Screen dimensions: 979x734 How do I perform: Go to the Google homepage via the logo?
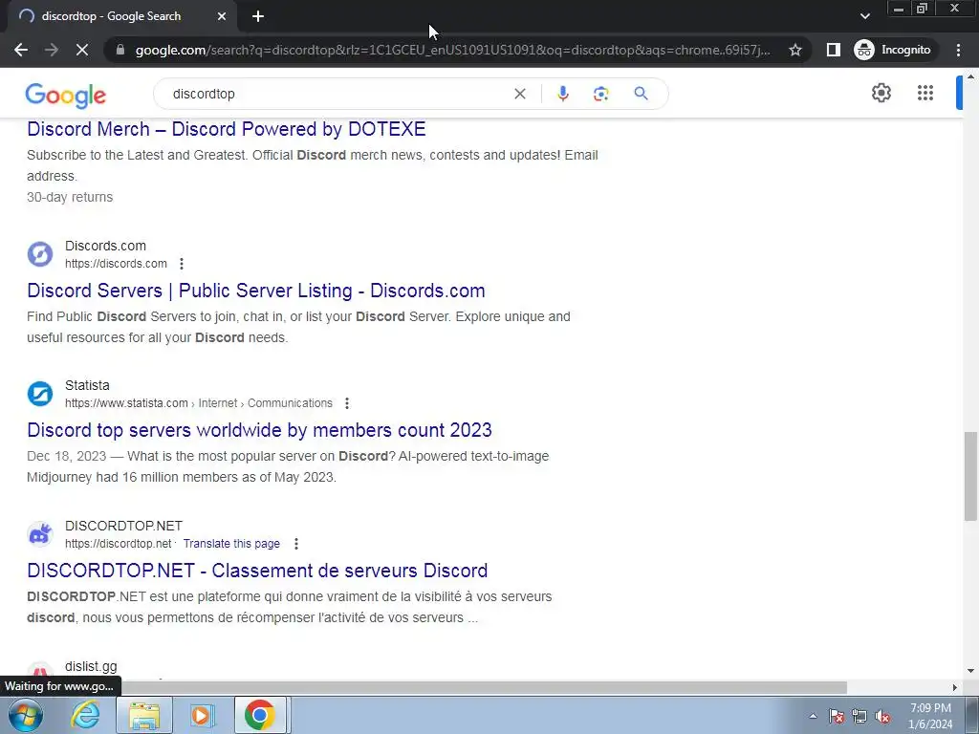click(66, 95)
